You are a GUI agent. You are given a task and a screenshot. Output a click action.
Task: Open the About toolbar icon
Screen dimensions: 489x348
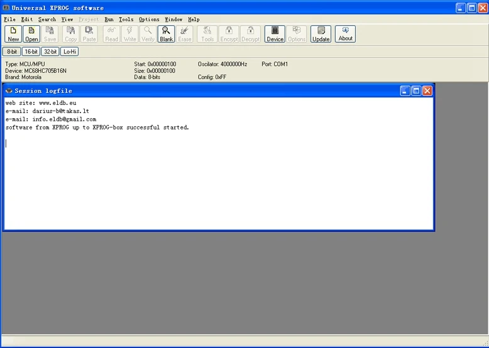point(345,34)
